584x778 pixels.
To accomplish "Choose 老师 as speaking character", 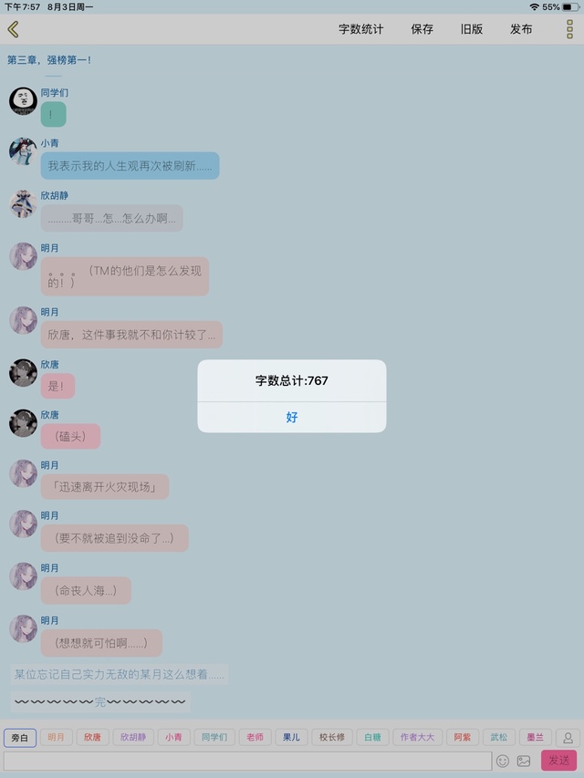I will click(255, 737).
